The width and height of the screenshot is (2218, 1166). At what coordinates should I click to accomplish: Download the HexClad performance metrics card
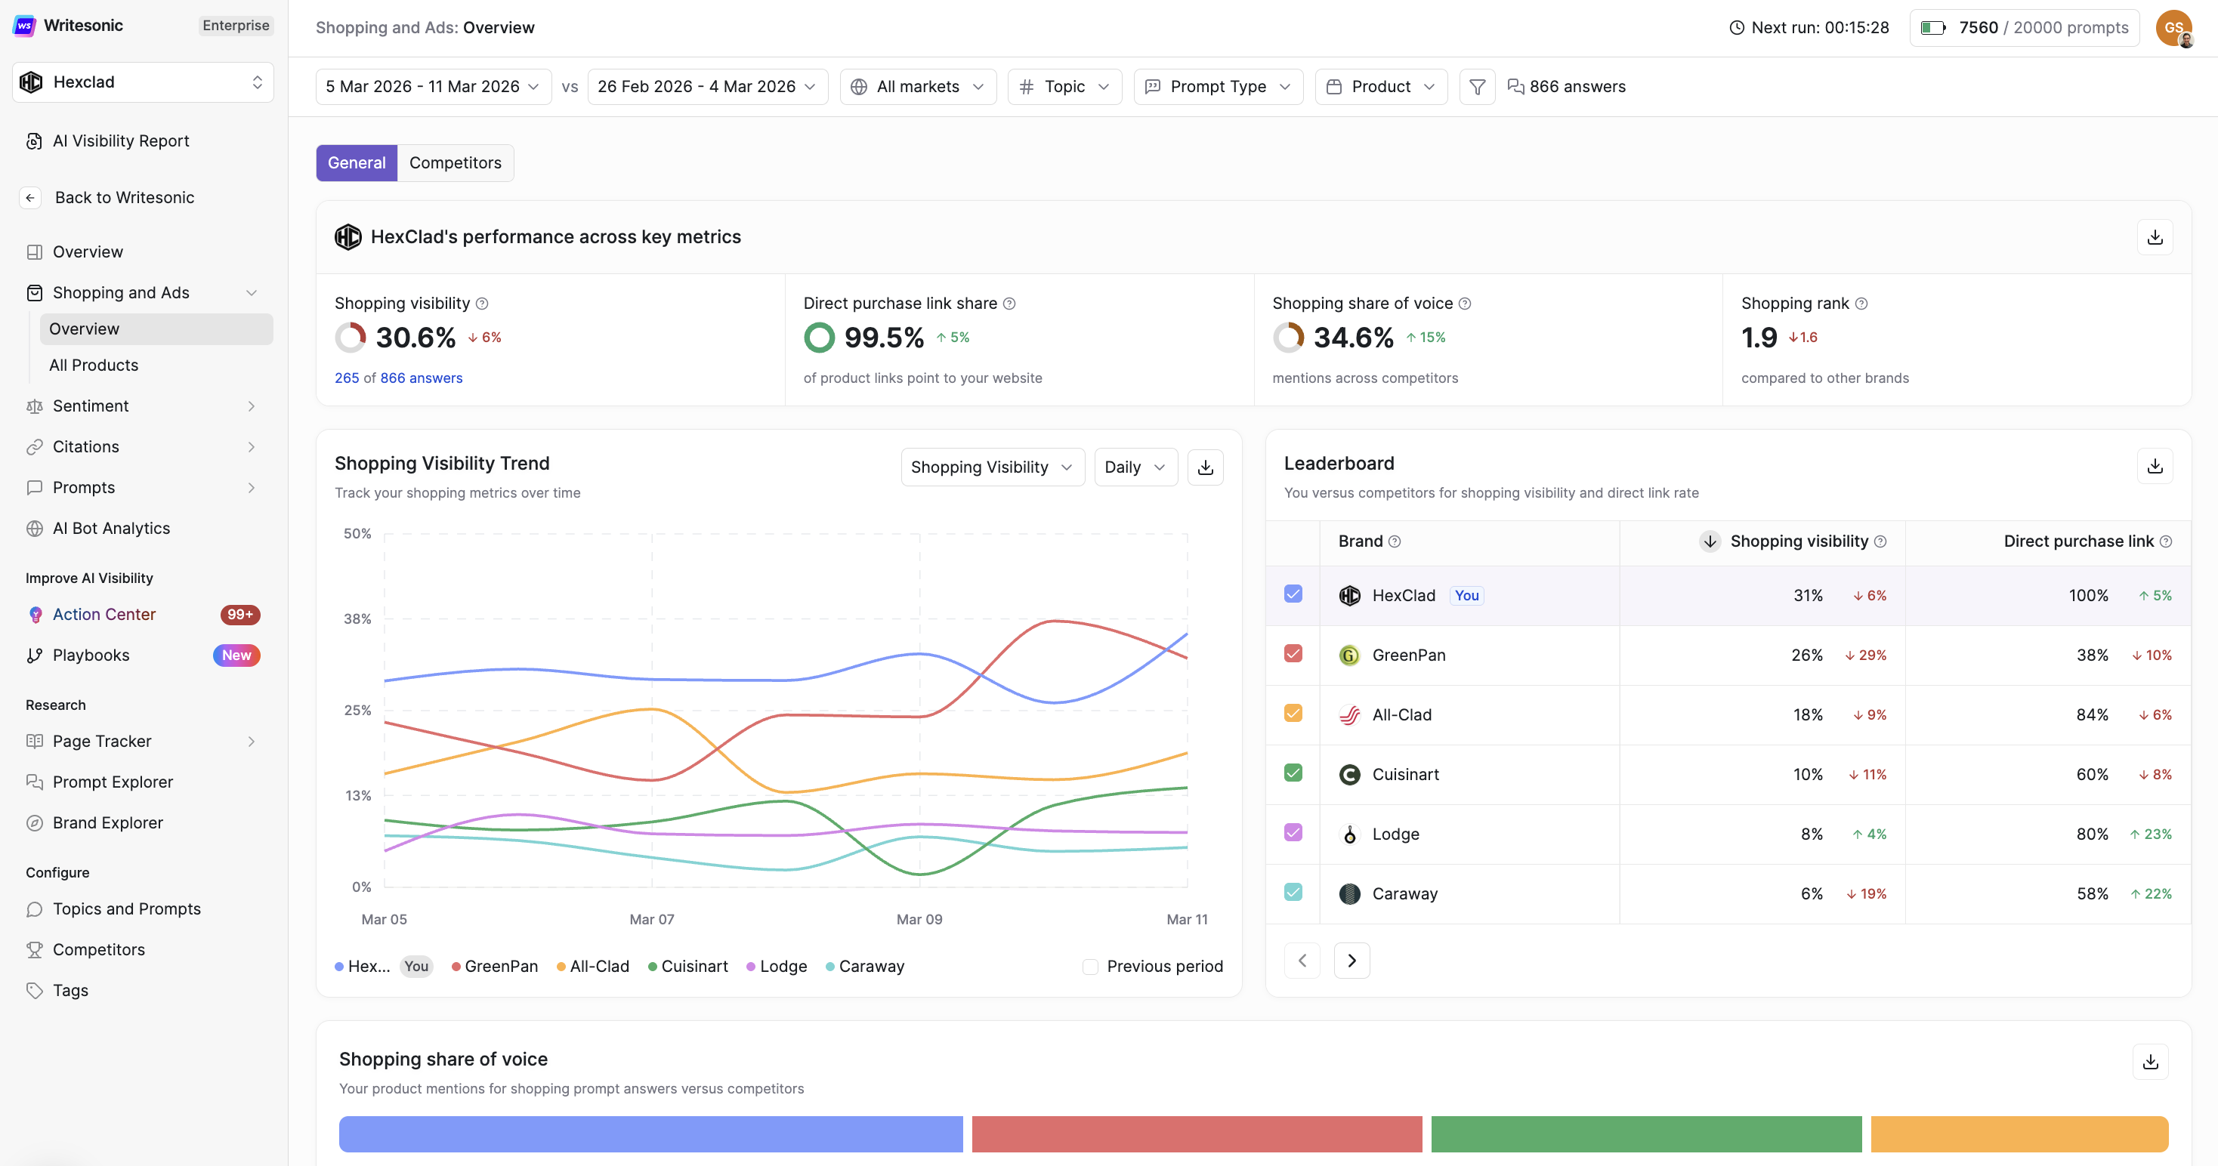point(2155,237)
